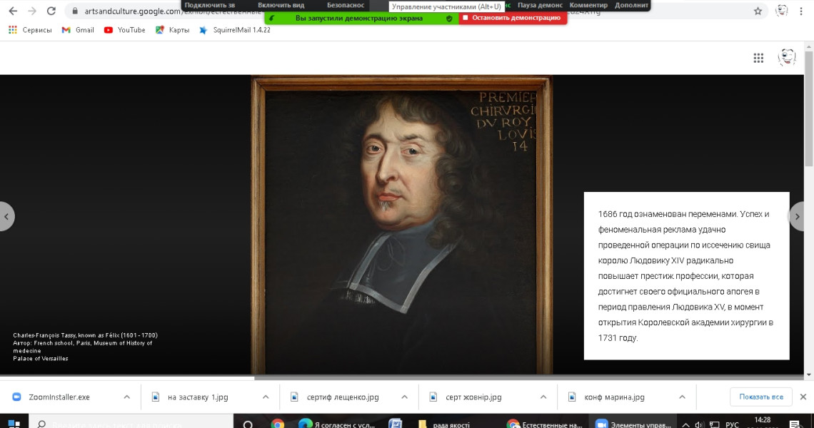Click 'Показать все' to show all downloads
Screen dimensions: 814x428
coord(761,397)
